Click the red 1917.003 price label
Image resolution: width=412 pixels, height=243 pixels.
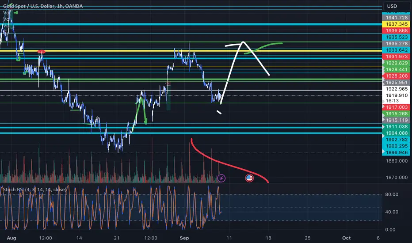396,107
